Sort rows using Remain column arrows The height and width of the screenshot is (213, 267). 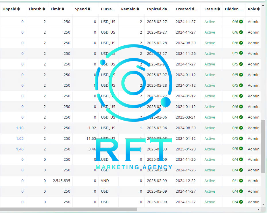tap(138, 9)
